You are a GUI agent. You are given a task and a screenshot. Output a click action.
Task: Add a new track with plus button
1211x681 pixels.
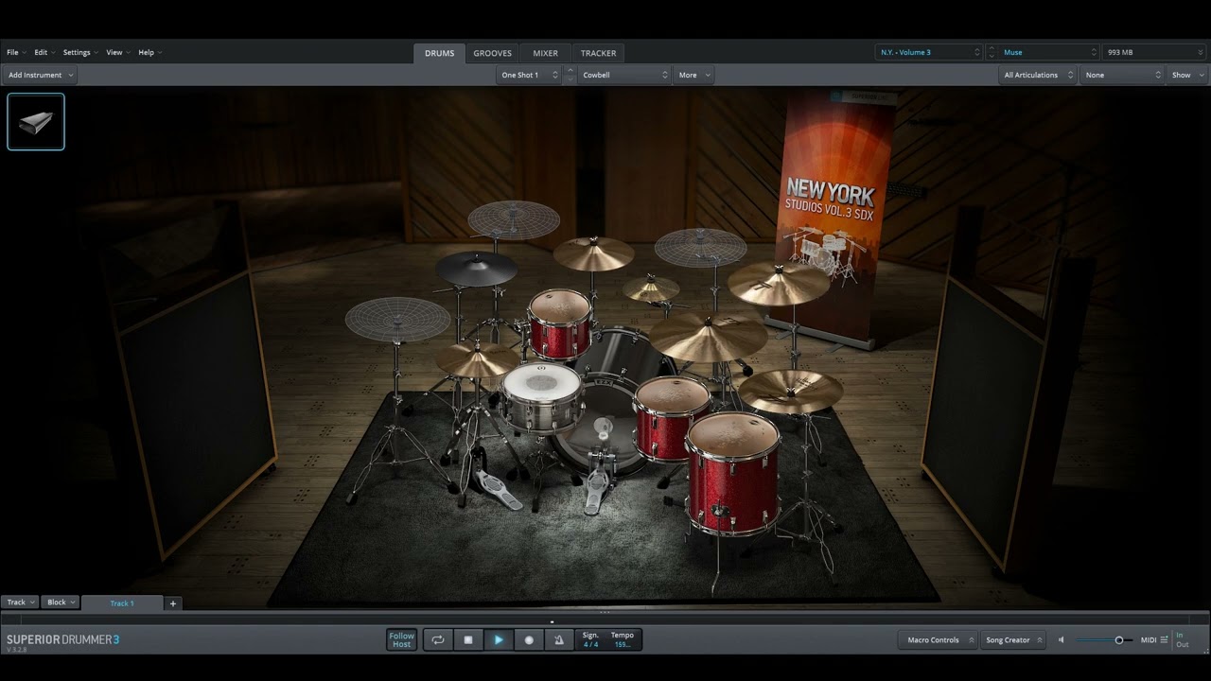[x=173, y=603]
